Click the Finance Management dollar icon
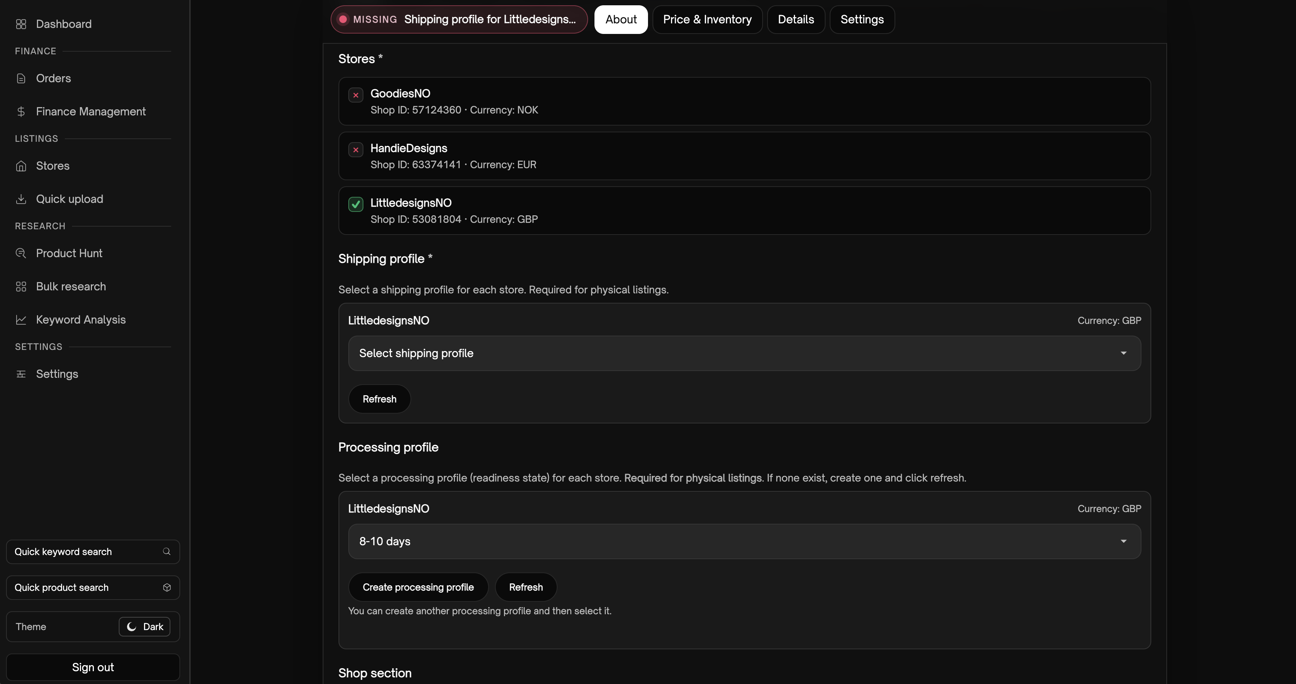 (x=21, y=112)
